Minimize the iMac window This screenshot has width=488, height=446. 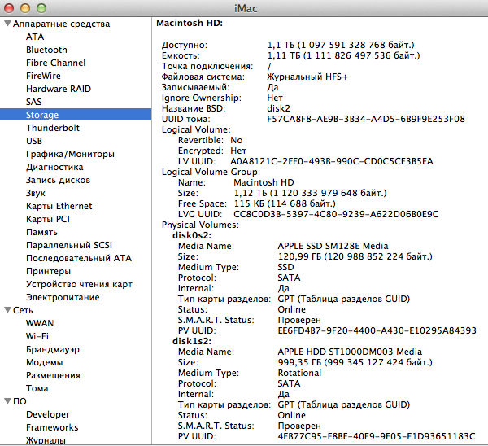pyautogui.click(x=25, y=8)
